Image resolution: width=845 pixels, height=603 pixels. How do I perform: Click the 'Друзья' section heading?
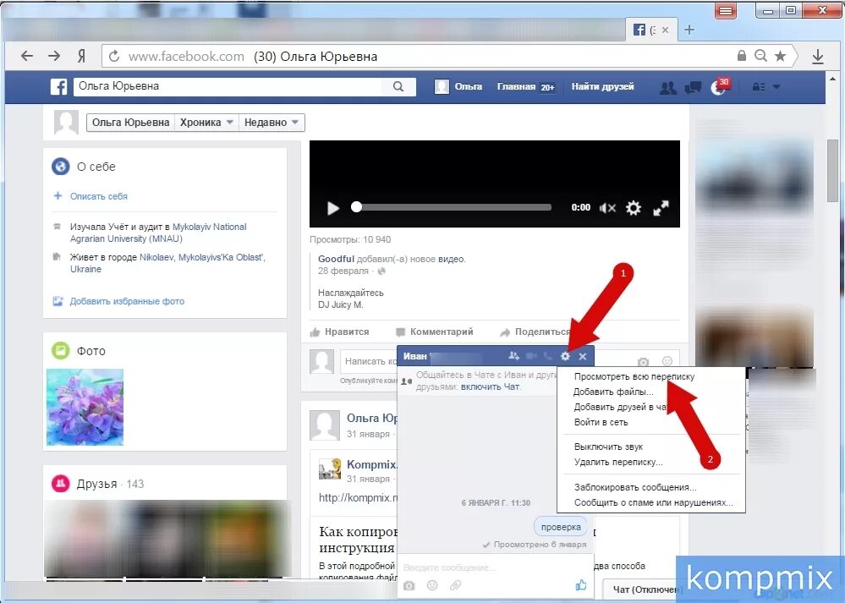pyautogui.click(x=96, y=484)
